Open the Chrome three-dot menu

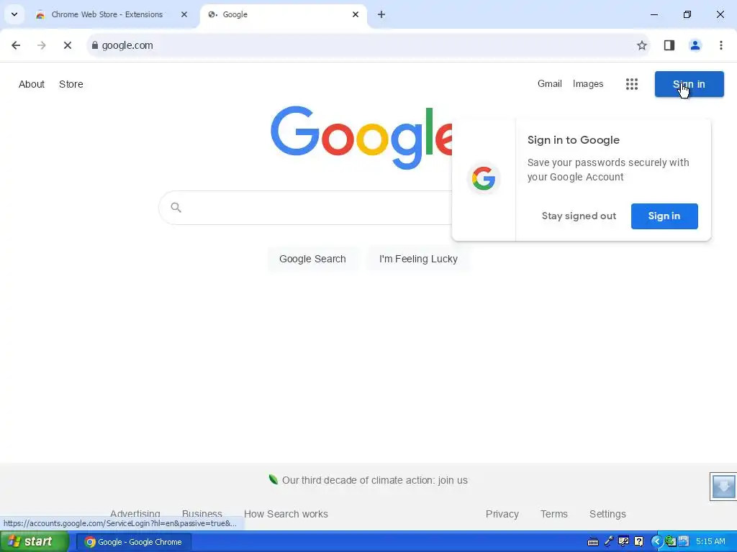coord(720,45)
